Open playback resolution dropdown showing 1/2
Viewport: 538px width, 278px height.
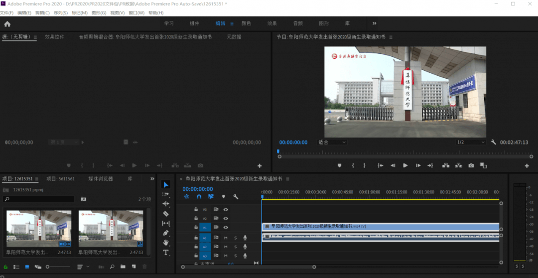pos(470,142)
